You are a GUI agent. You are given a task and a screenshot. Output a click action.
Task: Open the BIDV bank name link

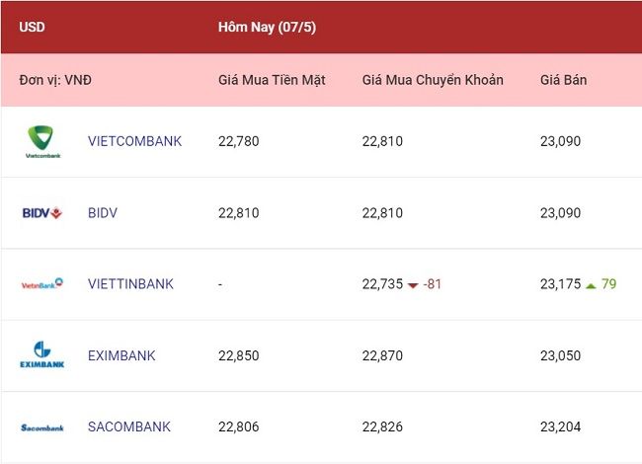tap(103, 213)
